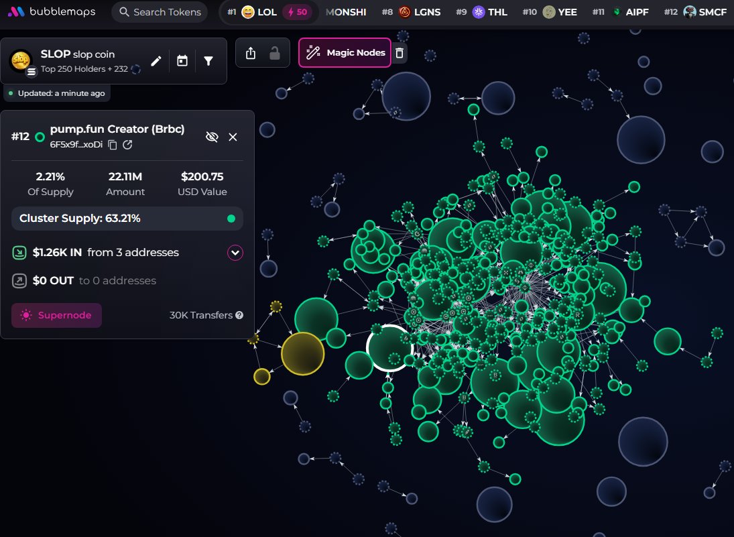734x537 pixels.
Task: Click the outgoing transfers arrow icon
Action: (19, 281)
